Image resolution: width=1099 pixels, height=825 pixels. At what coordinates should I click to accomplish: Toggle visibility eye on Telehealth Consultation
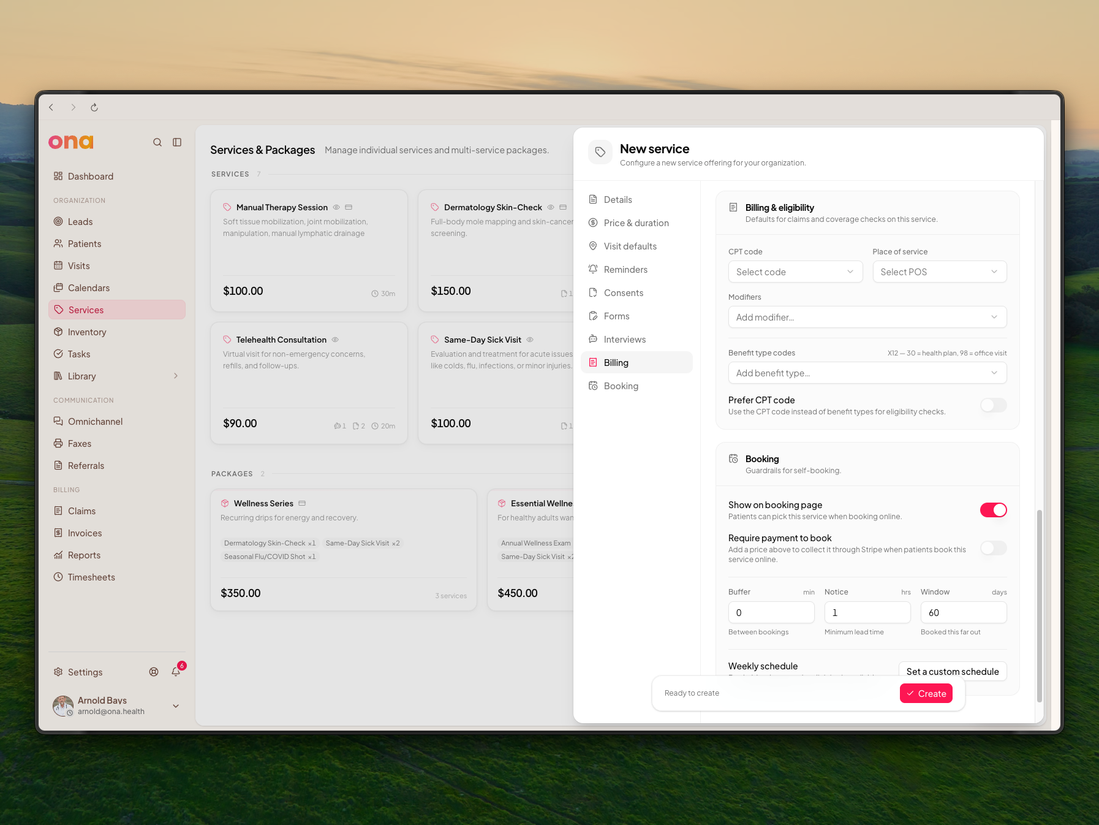tap(335, 340)
